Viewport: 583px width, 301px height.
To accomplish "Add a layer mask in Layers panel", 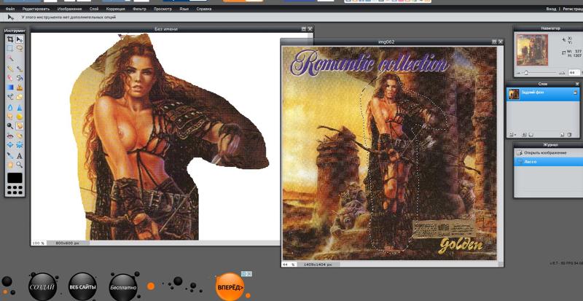I will [524, 135].
